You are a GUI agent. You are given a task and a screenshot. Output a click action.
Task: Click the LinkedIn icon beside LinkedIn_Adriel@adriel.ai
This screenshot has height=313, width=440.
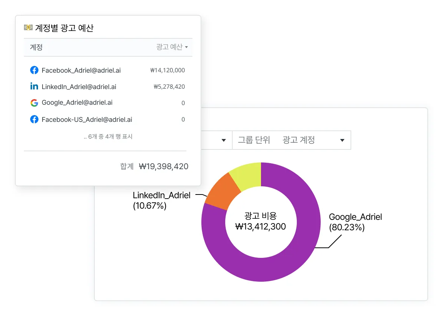point(34,86)
